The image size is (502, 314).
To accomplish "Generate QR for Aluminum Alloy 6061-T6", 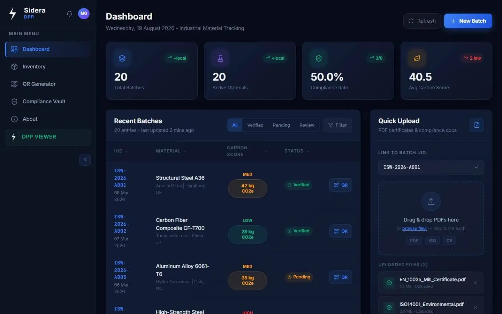I will pos(341,277).
